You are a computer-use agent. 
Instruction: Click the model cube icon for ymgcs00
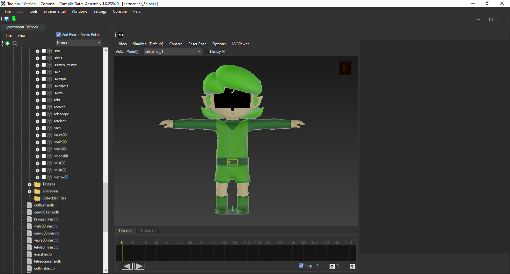click(x=49, y=156)
